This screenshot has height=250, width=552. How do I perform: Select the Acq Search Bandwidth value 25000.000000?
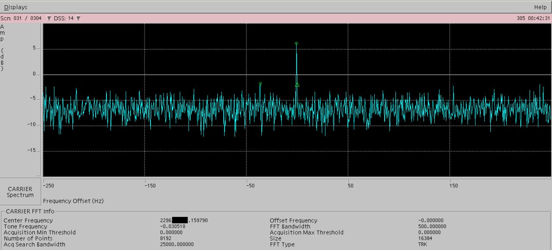coord(177,244)
